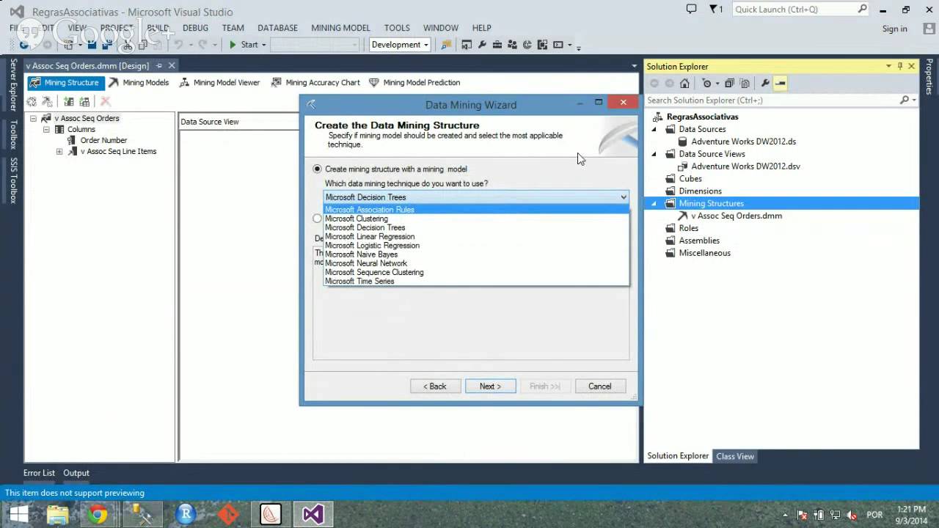Collapse the Data Source Views folder
The image size is (939, 528).
[654, 154]
